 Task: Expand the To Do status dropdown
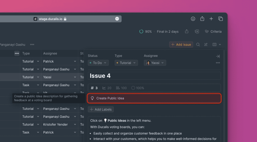pyautogui.click(x=98, y=63)
